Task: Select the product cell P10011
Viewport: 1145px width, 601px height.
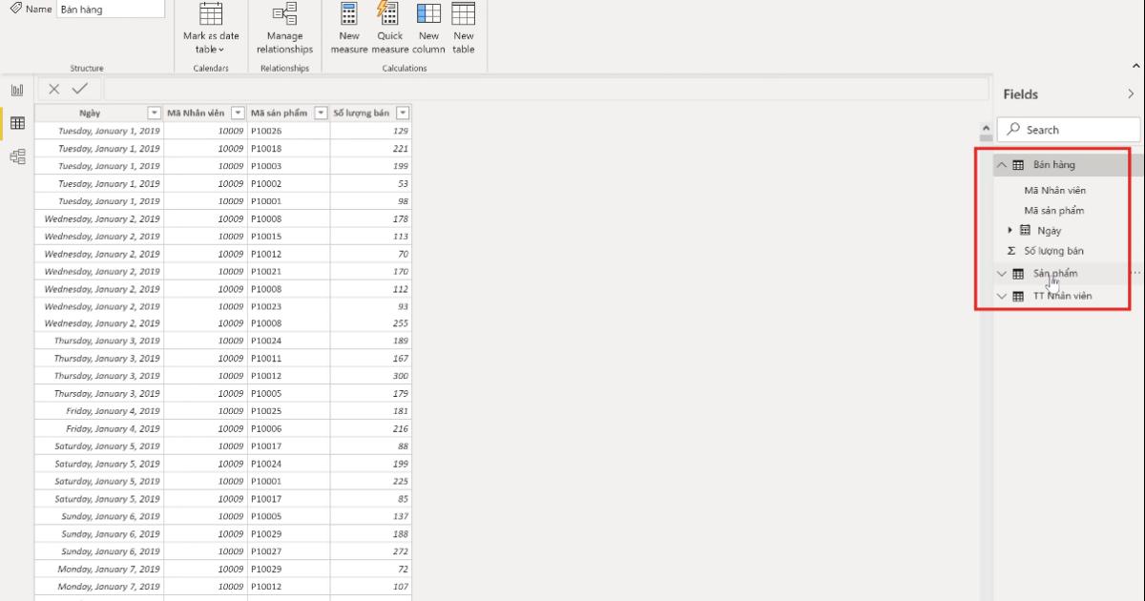Action: (x=289, y=359)
